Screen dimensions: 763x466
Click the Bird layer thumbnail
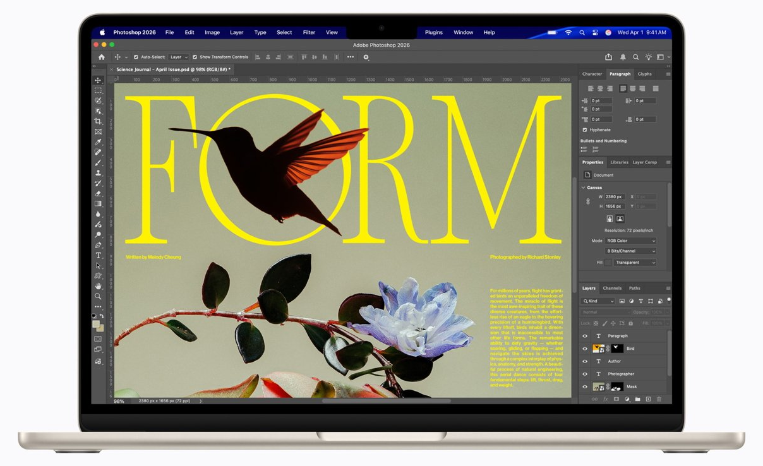pos(598,349)
